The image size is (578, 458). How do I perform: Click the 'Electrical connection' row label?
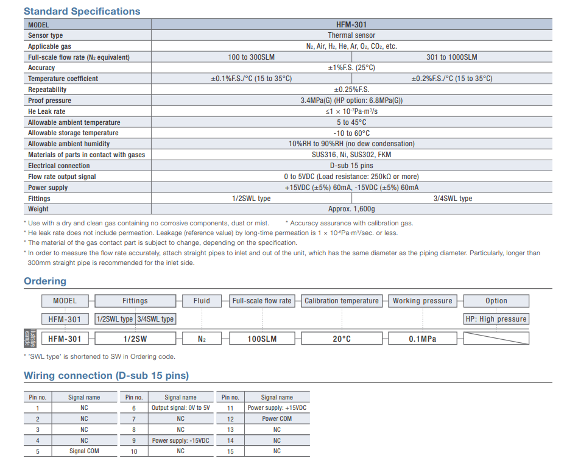[59, 166]
